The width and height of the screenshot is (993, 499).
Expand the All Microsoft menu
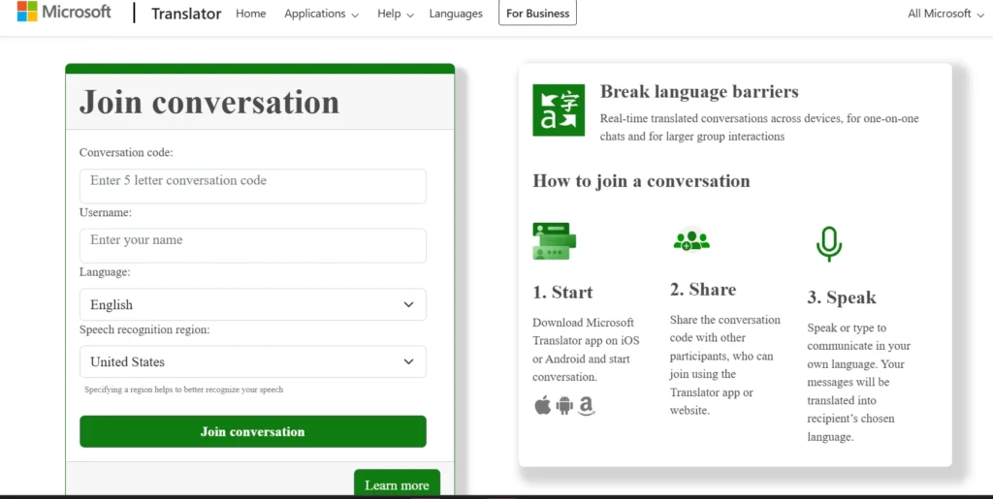945,14
